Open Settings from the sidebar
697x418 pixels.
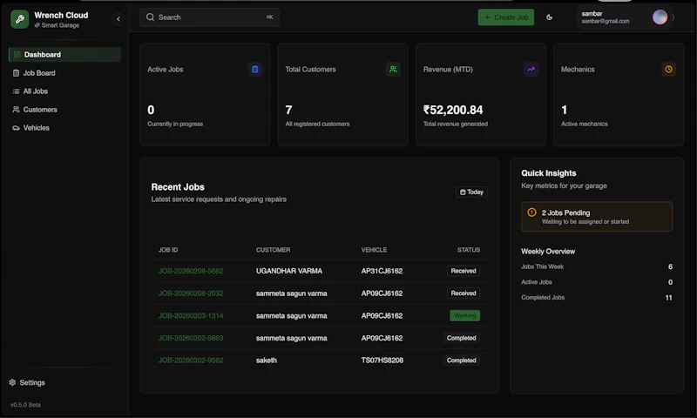(27, 382)
